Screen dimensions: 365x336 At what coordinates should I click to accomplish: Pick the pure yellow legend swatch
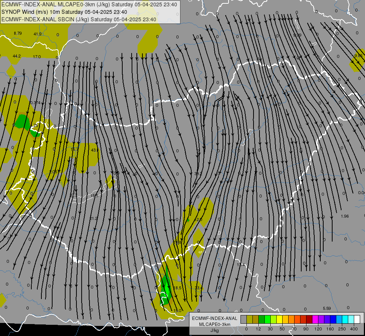coord(279,320)
